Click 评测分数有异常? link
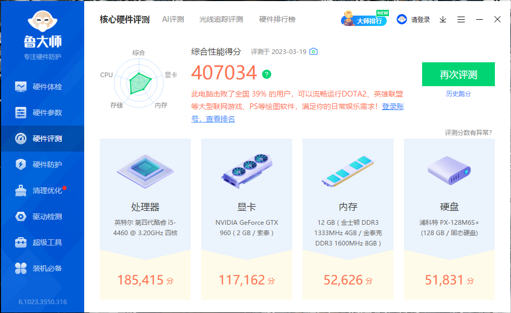The width and height of the screenshot is (511, 313). point(468,133)
